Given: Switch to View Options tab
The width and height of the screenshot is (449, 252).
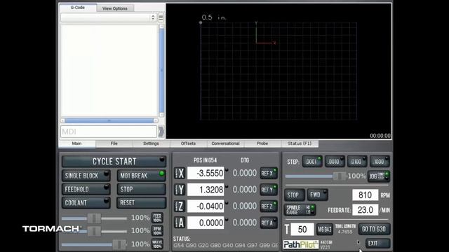Looking at the screenshot, I should point(115,8).
